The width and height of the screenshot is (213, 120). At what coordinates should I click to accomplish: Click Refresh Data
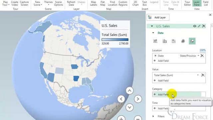point(71,3)
